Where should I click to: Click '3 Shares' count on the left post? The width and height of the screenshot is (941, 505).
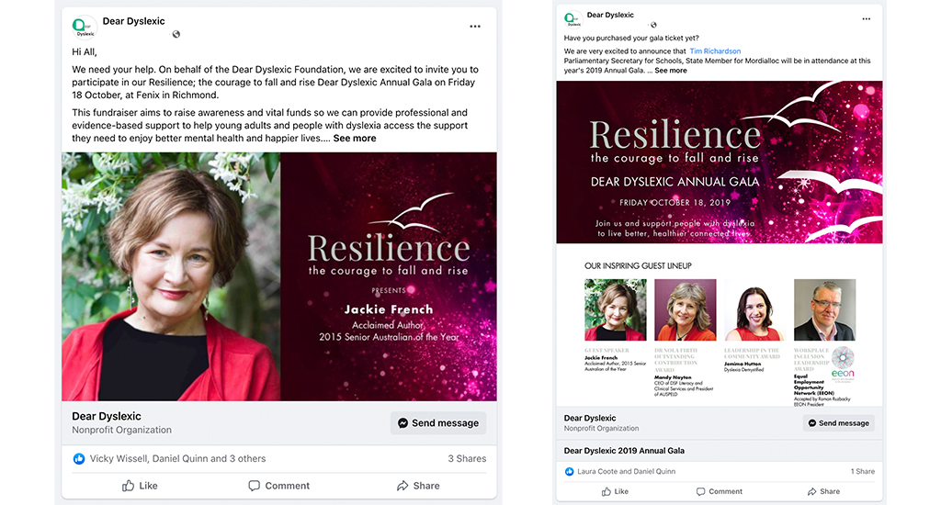click(467, 459)
